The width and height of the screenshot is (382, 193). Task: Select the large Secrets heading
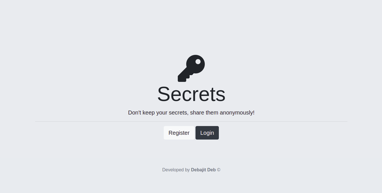(191, 94)
